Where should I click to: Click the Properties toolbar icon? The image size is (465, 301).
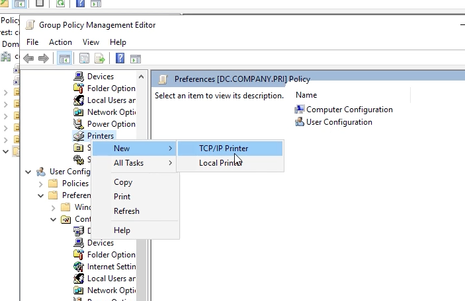point(84,59)
